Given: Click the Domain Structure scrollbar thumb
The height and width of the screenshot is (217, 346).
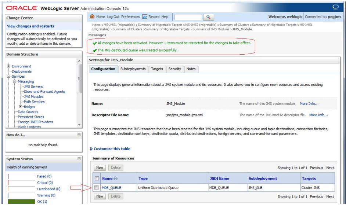Looking at the screenshot, I should point(79,78).
